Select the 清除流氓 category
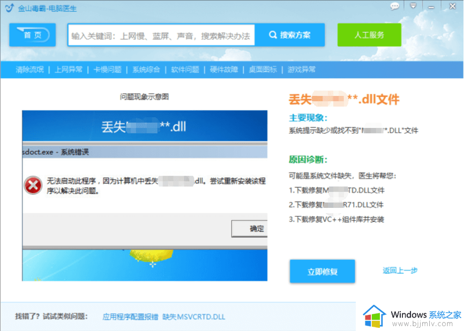This screenshot has height=331, width=464. [29, 70]
